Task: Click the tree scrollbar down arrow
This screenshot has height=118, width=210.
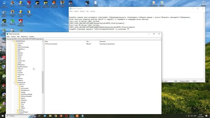Action: coord(43,113)
